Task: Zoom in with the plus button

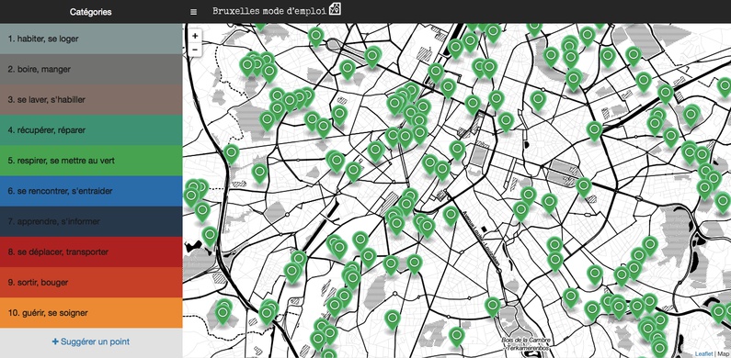Action: pyautogui.click(x=195, y=36)
